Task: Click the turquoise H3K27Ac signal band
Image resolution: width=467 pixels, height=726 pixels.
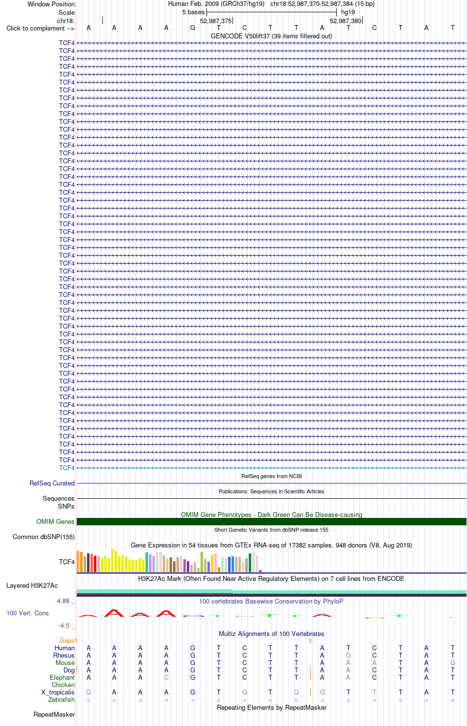Action: point(271,592)
